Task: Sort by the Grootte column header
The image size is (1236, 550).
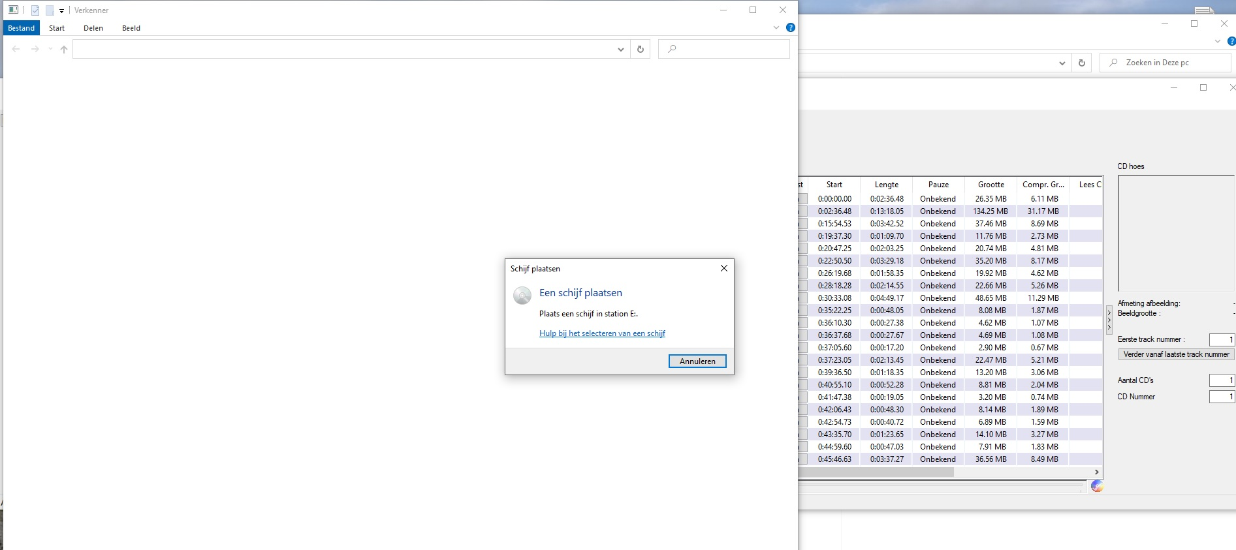Action: [x=990, y=185]
